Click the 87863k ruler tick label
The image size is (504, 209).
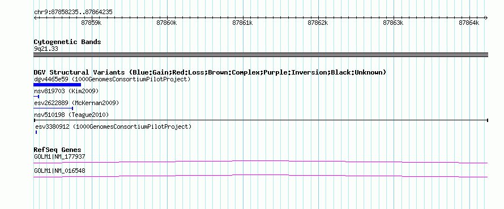[394, 23]
